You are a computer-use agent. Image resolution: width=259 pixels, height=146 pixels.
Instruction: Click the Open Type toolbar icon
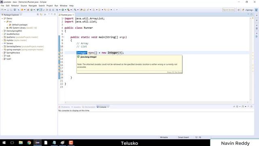point(81,10)
